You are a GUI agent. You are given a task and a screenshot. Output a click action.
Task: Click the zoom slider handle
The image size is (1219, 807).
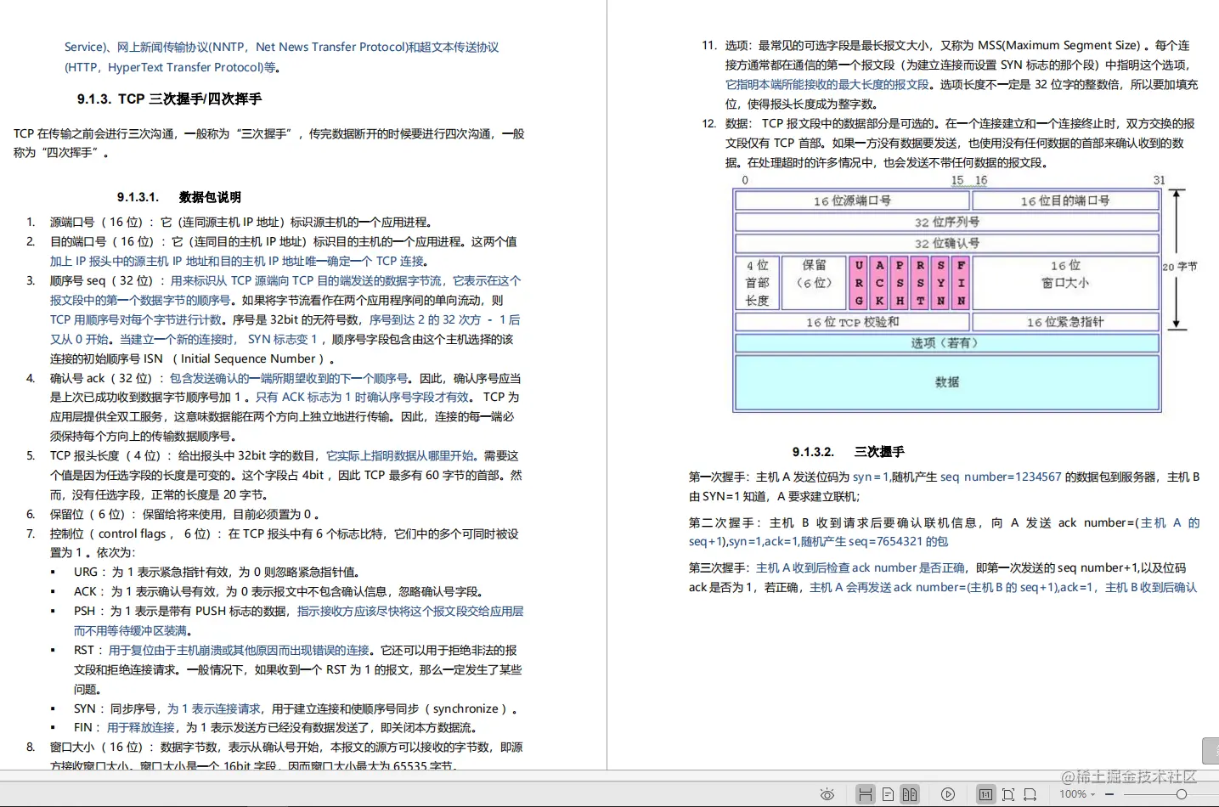point(1183,793)
